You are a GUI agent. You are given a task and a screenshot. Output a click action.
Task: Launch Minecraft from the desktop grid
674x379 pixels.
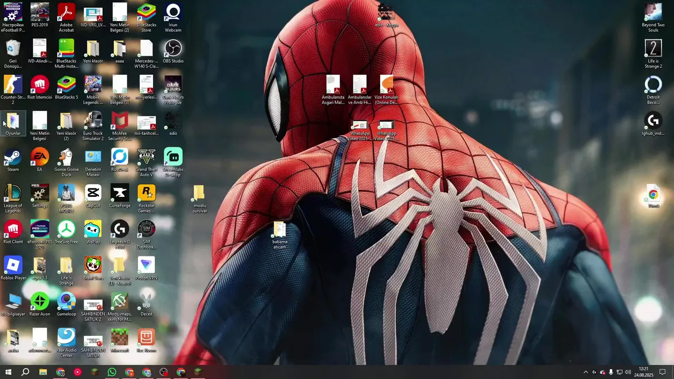coord(120,341)
